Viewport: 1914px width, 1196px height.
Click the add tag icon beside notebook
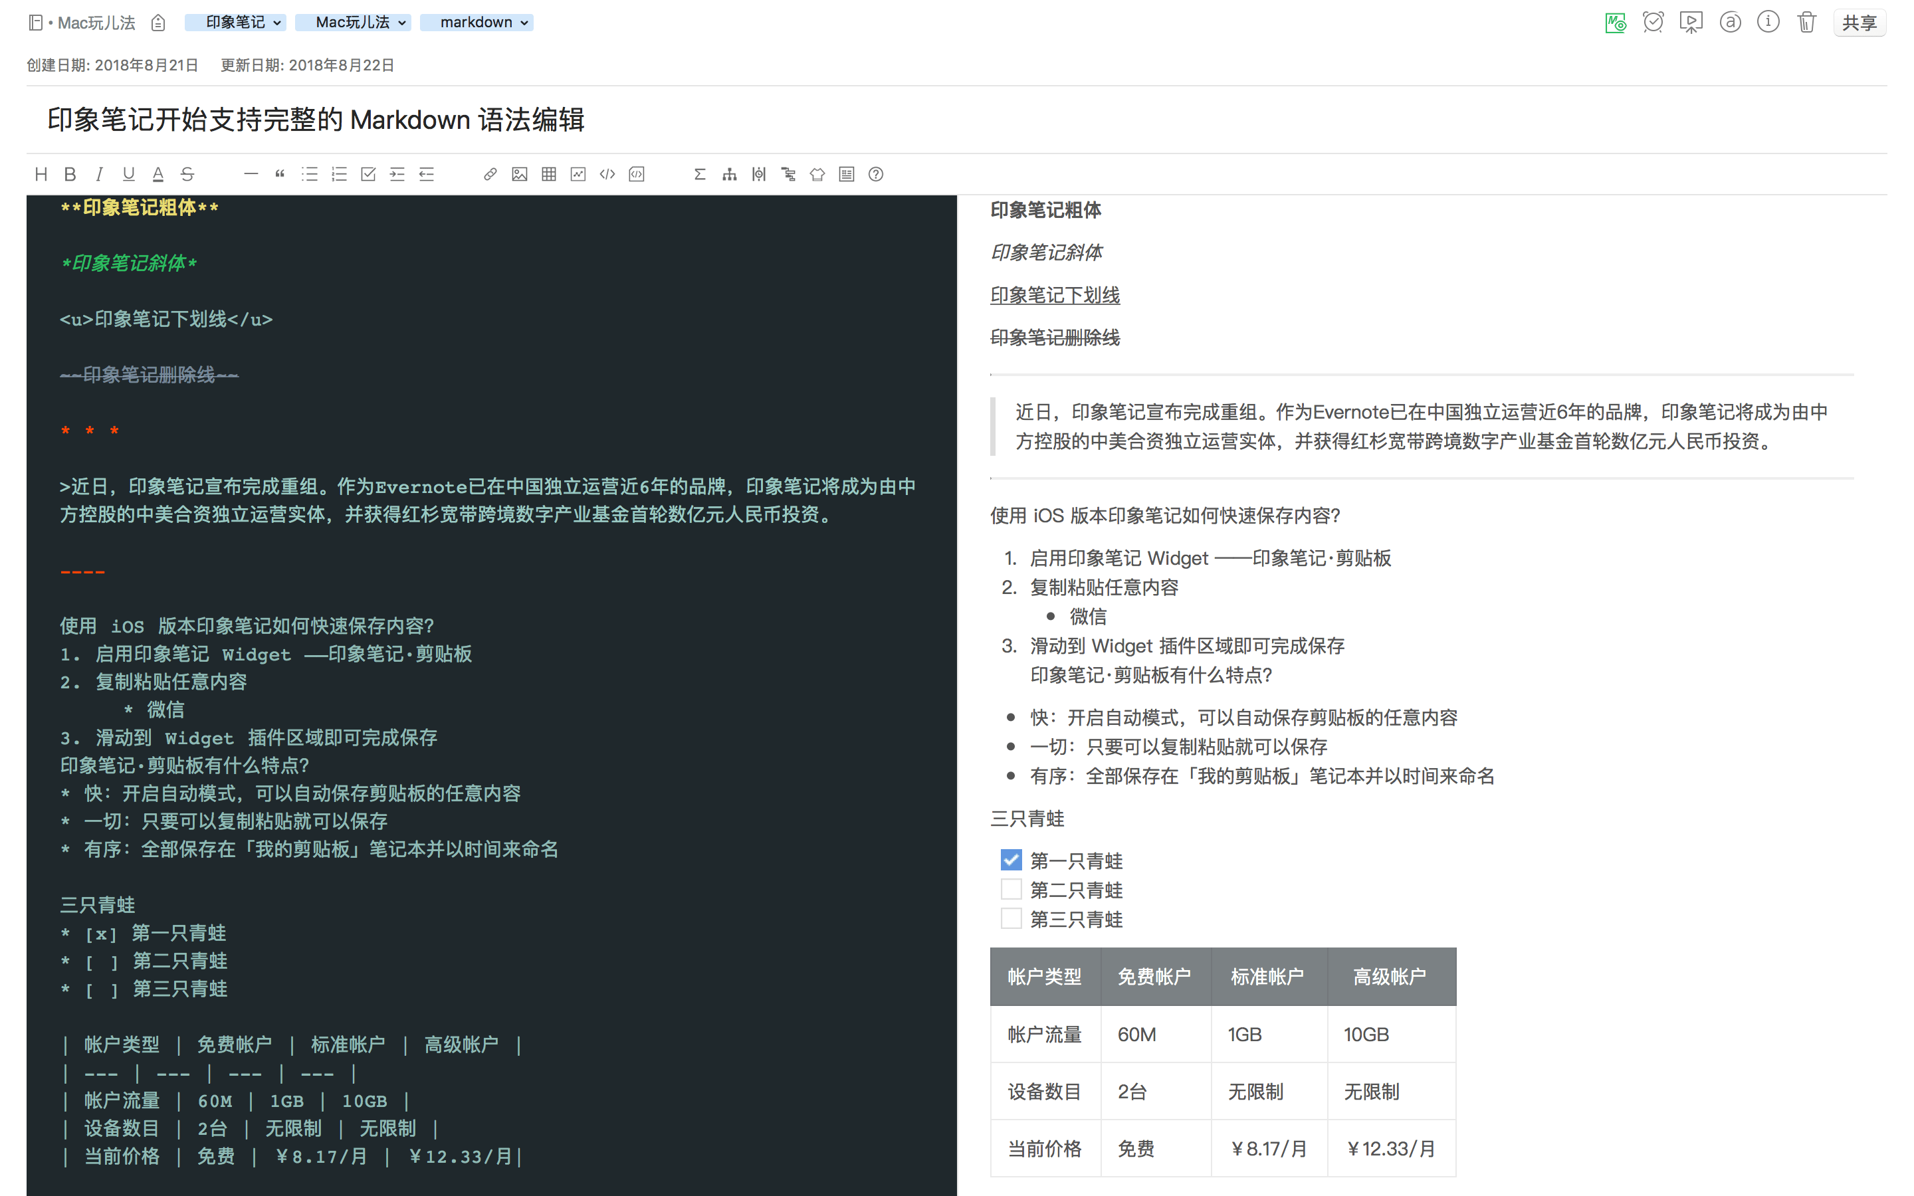click(158, 23)
